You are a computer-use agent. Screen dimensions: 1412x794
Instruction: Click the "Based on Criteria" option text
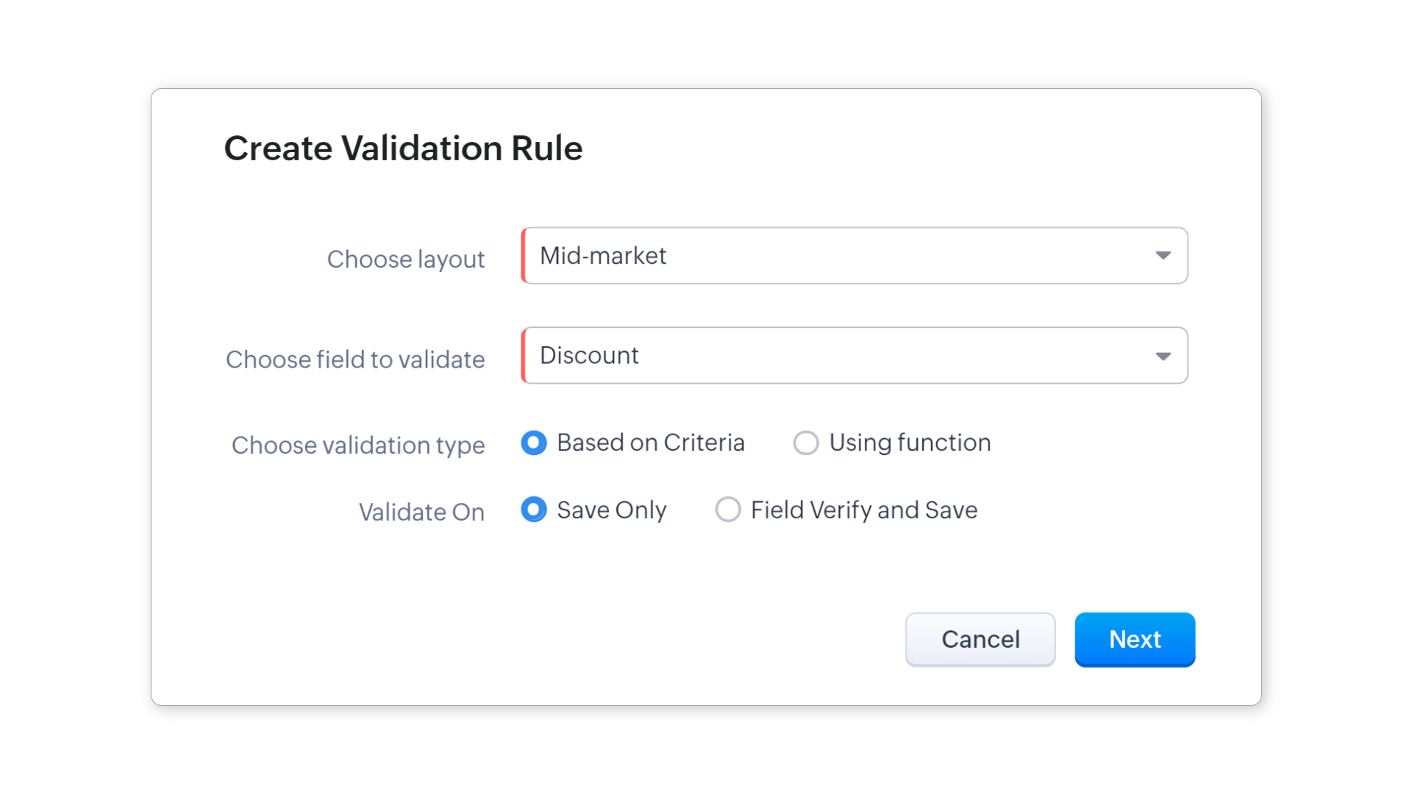651,443
